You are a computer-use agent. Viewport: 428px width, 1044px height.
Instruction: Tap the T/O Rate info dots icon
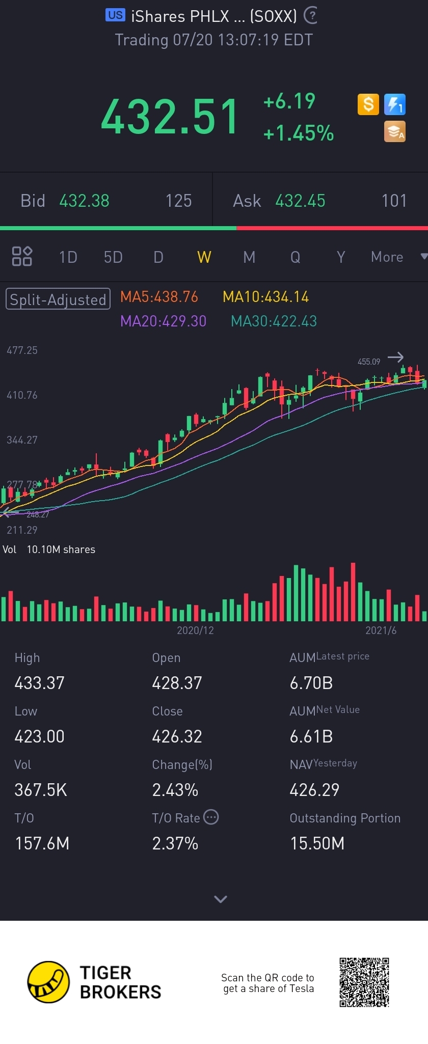point(211,817)
